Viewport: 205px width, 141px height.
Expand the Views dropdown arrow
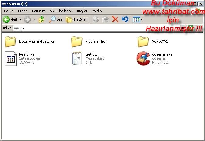[142, 20]
